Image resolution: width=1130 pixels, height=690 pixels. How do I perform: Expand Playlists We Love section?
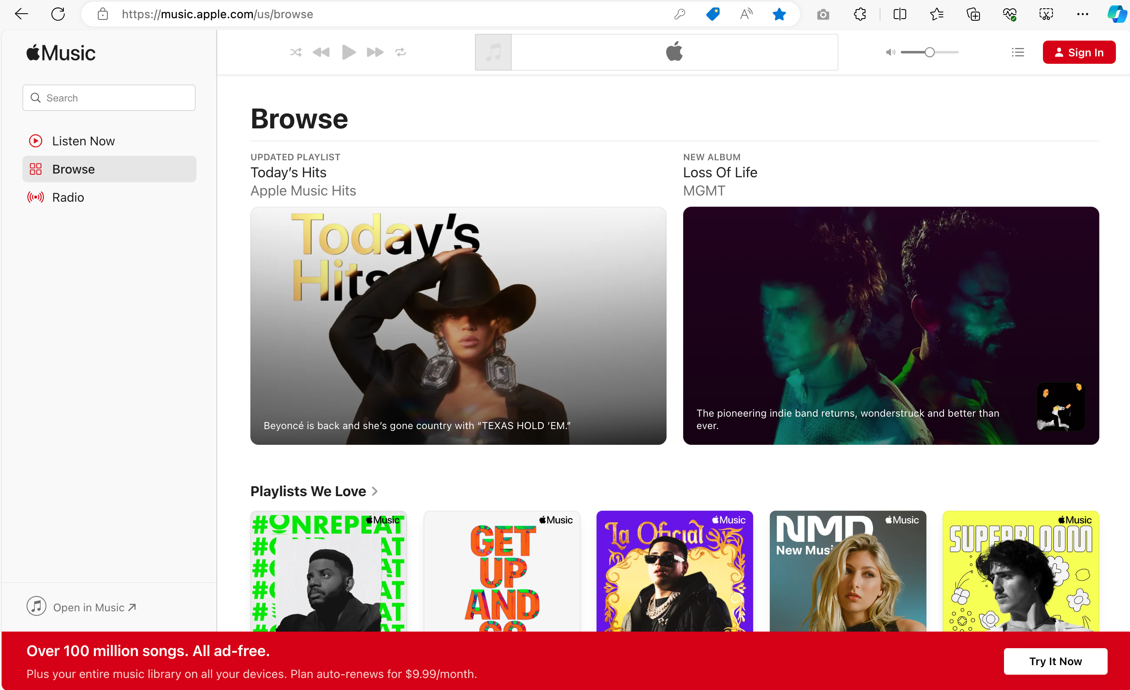tap(375, 491)
